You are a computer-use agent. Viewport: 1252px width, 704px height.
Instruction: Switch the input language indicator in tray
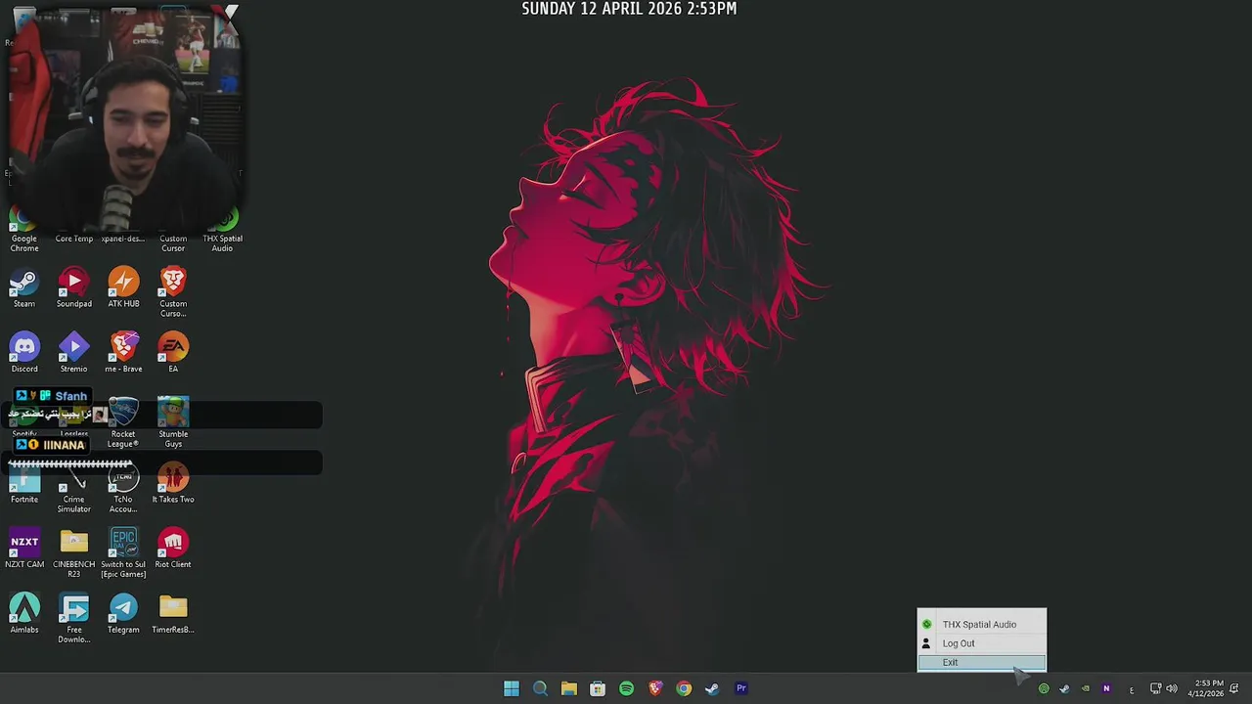(1132, 689)
